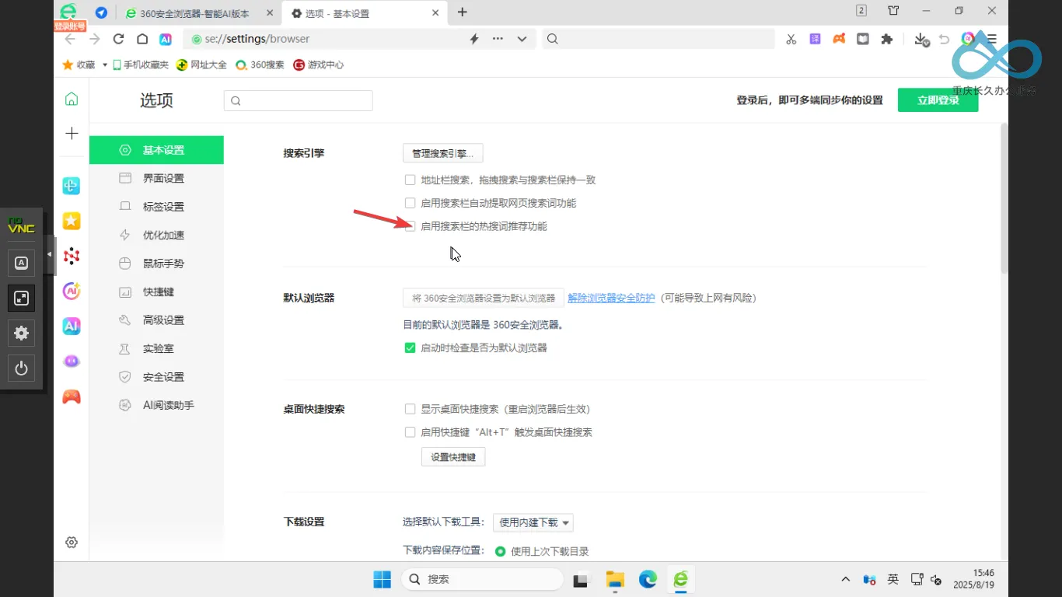1062x597 pixels.
Task: Enable address bar search consistency checkbox
Action: point(410,180)
